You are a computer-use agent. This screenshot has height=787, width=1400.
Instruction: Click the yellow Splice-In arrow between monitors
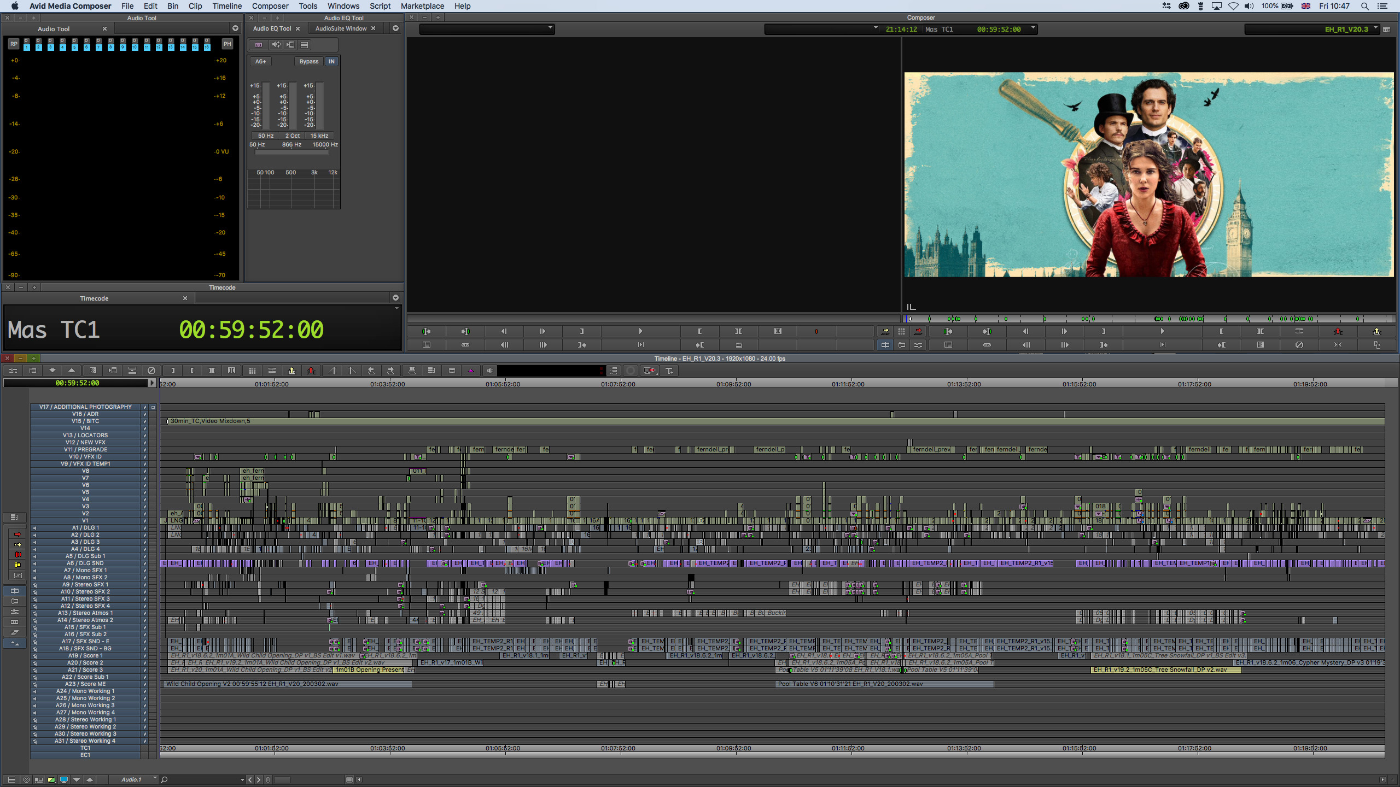885,331
